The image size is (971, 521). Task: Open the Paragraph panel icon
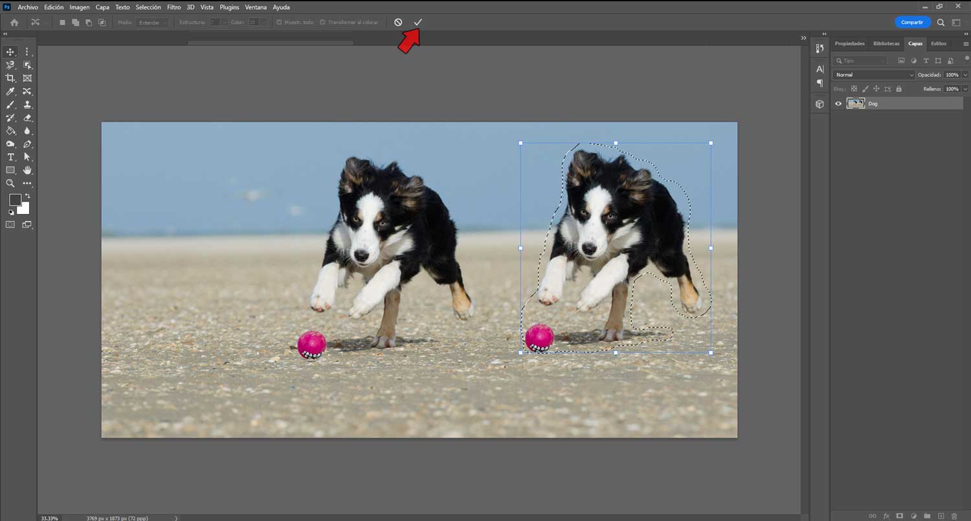point(820,83)
